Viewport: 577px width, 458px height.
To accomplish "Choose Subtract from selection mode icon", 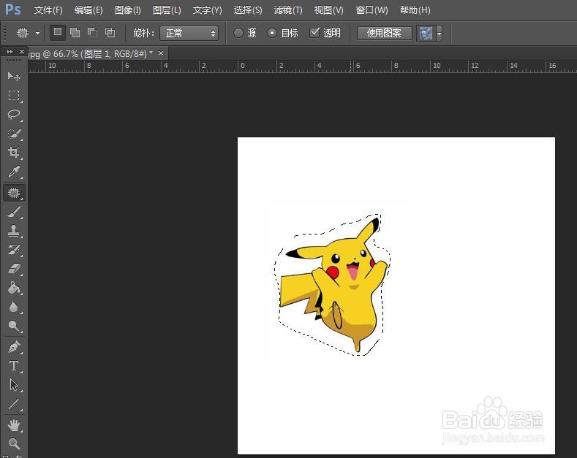I will [x=92, y=33].
